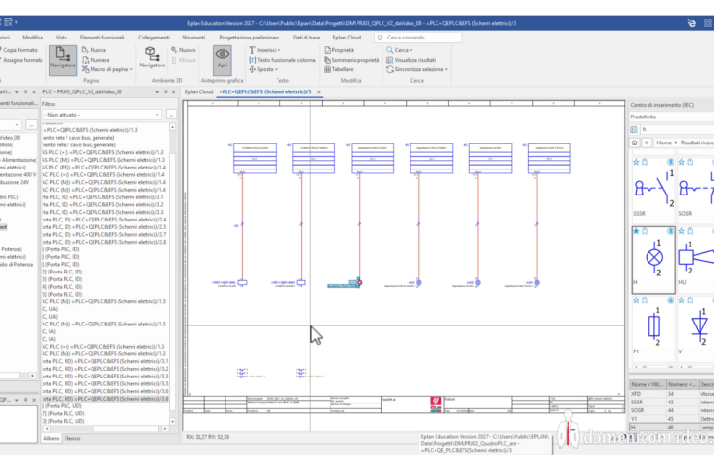
Task: Click Sommario proprietà command
Action: (x=351, y=60)
